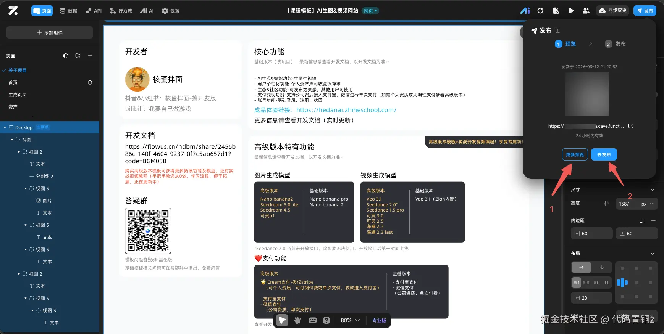664x334 pixels.
Task: Click the 更新预览 button
Action: 575,154
